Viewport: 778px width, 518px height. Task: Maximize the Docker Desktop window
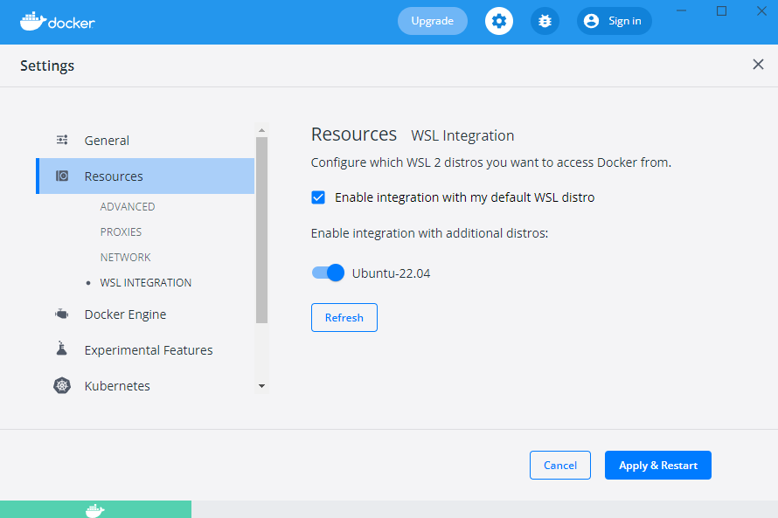point(721,10)
